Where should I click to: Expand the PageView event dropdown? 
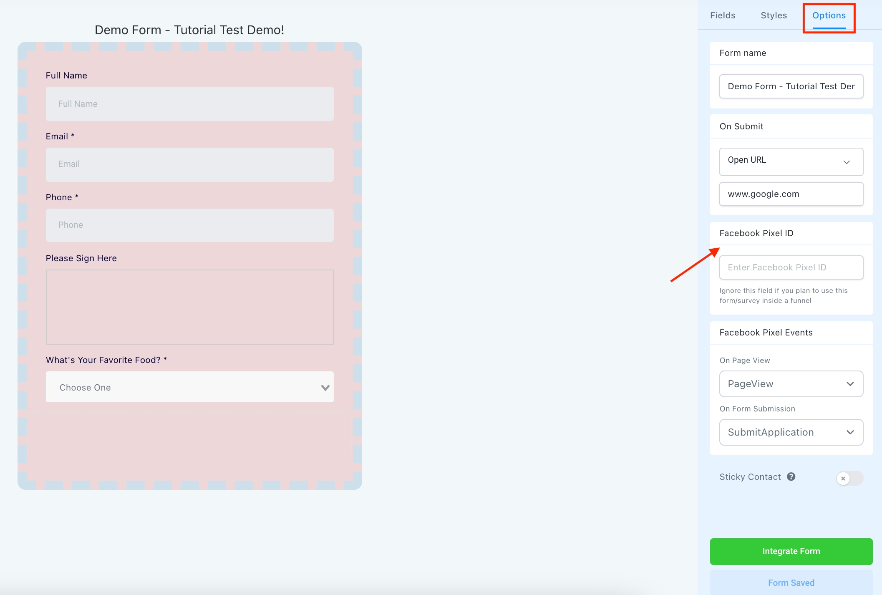791,384
